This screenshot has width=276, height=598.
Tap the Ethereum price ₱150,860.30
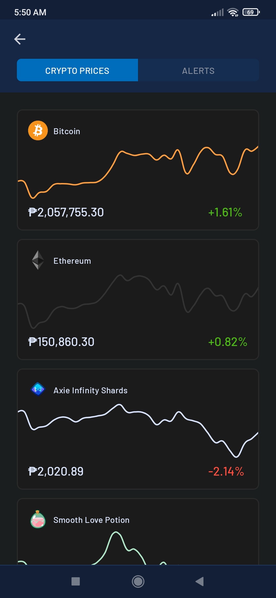coord(61,342)
